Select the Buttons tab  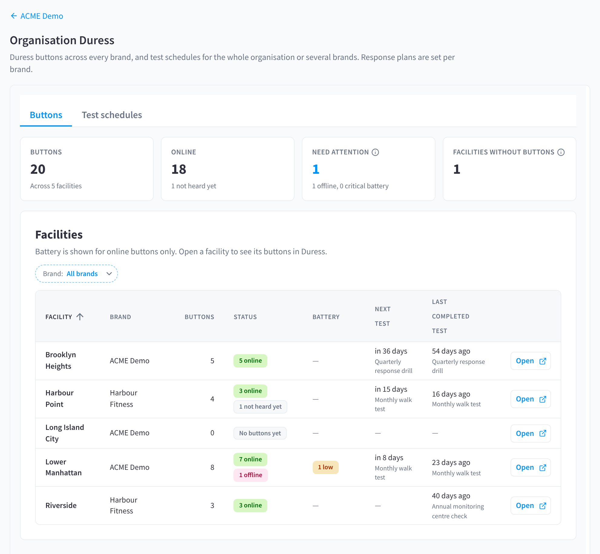(46, 115)
